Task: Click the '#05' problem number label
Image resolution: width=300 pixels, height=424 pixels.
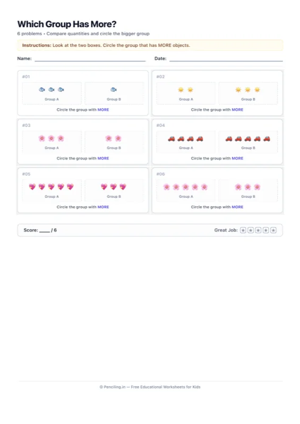Action: [27, 174]
